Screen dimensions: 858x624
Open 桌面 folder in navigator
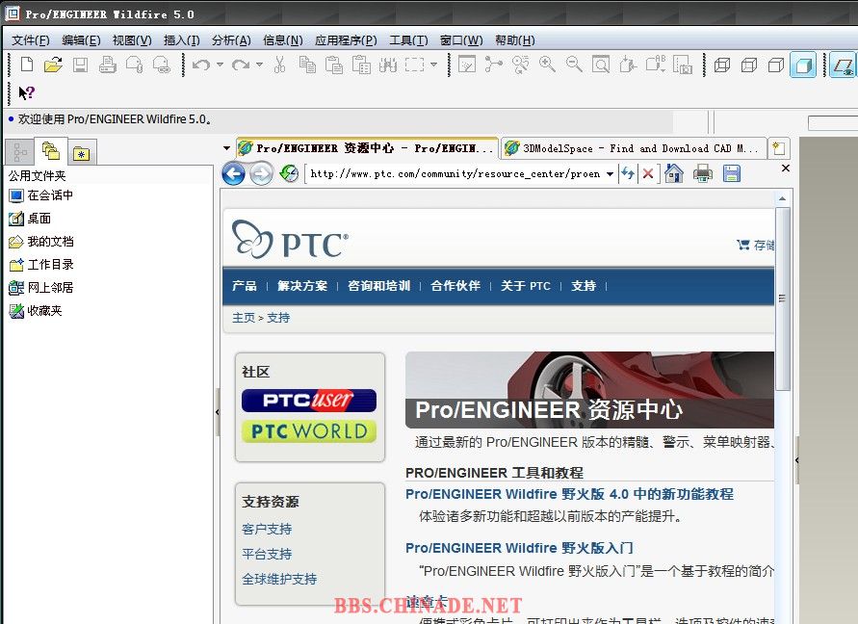pyautogui.click(x=30, y=219)
